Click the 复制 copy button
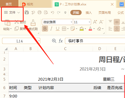The image size is (125, 98). (20, 29)
